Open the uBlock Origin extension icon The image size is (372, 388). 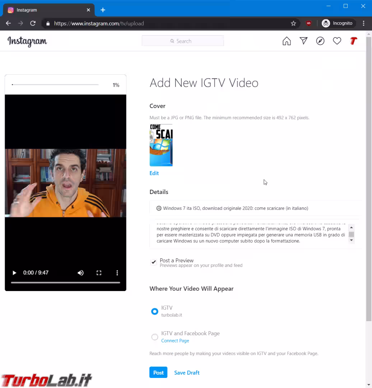308,23
